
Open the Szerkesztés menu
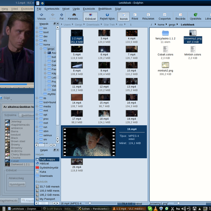pos(52,9)
